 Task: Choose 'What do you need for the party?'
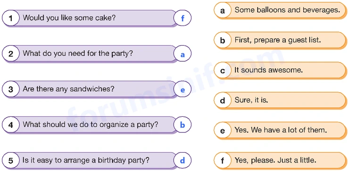pos(78,54)
